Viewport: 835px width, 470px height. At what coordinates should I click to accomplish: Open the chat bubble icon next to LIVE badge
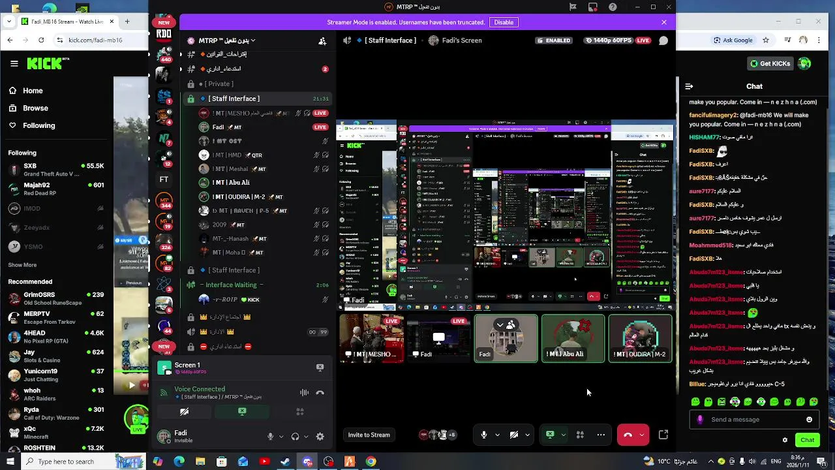pyautogui.click(x=663, y=40)
